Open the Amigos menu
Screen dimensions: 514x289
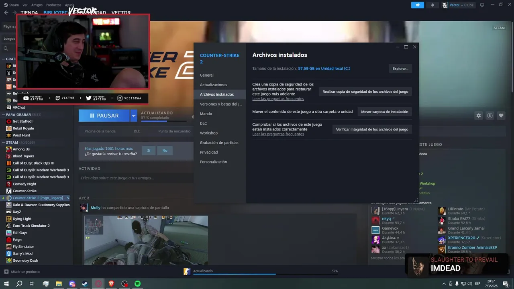point(37,5)
